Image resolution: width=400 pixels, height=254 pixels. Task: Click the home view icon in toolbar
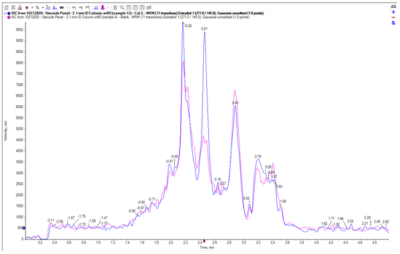(6, 7)
